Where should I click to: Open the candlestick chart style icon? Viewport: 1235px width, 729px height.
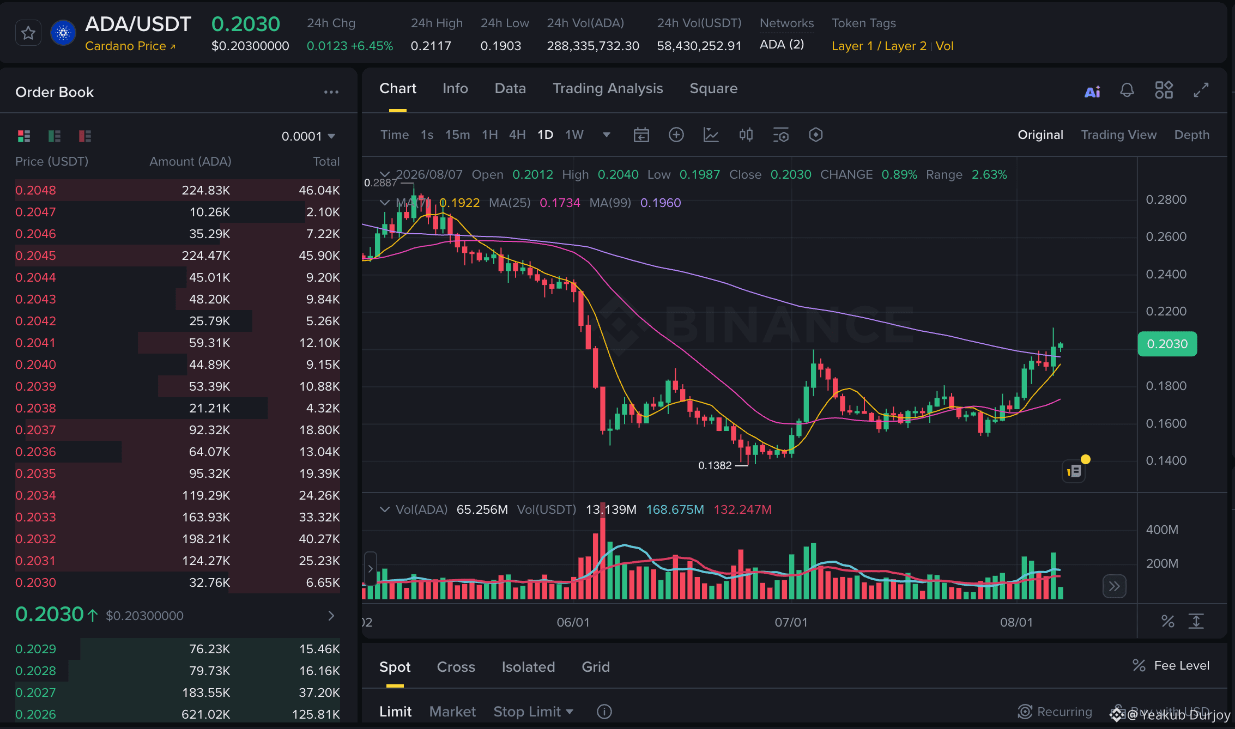[x=746, y=135]
